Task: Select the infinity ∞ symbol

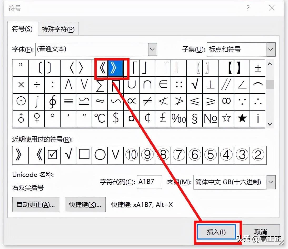Action: coord(226,101)
